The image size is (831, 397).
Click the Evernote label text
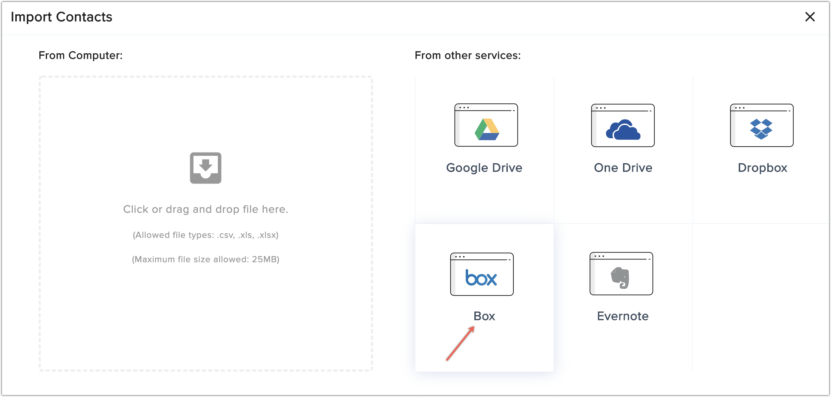coord(623,316)
